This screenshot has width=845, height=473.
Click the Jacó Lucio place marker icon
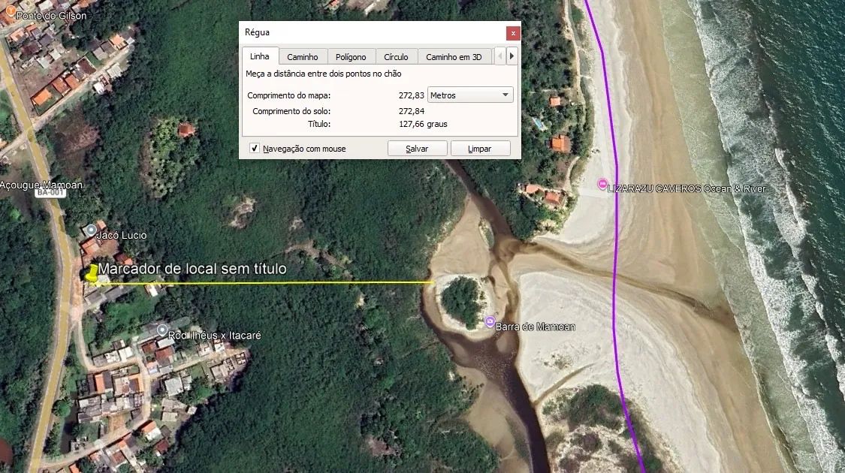click(x=91, y=230)
